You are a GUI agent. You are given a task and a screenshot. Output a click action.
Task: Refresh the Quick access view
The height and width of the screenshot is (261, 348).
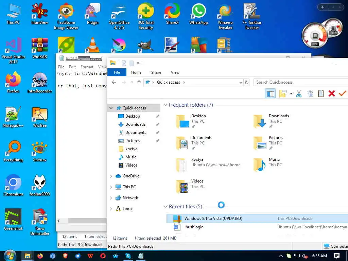(x=247, y=82)
